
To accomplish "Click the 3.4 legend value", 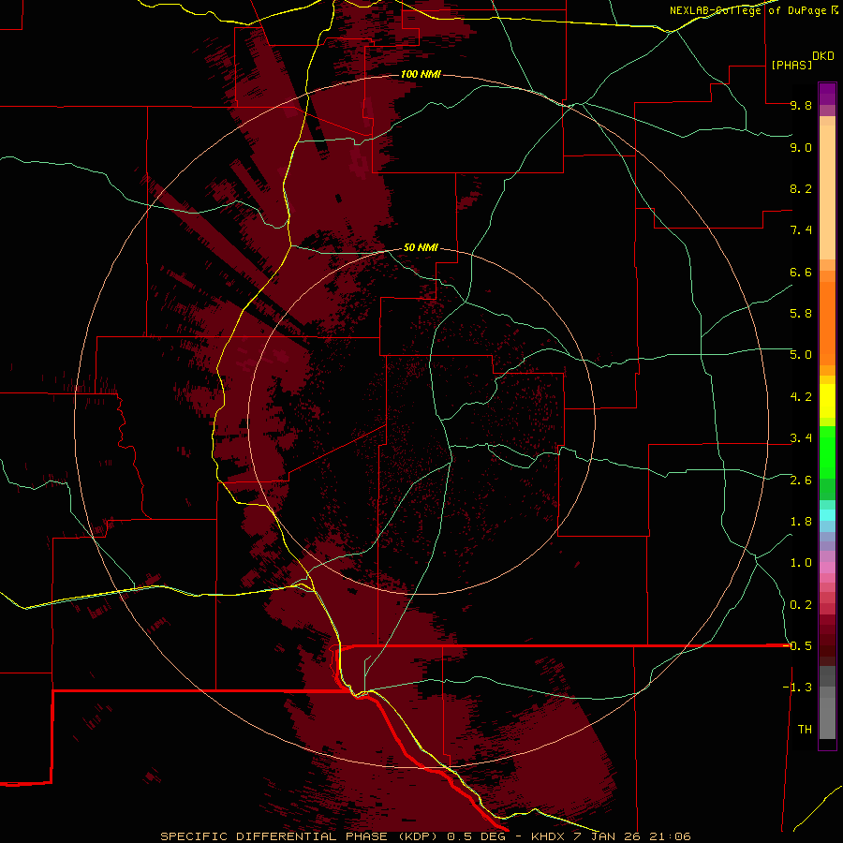I will tap(801, 438).
